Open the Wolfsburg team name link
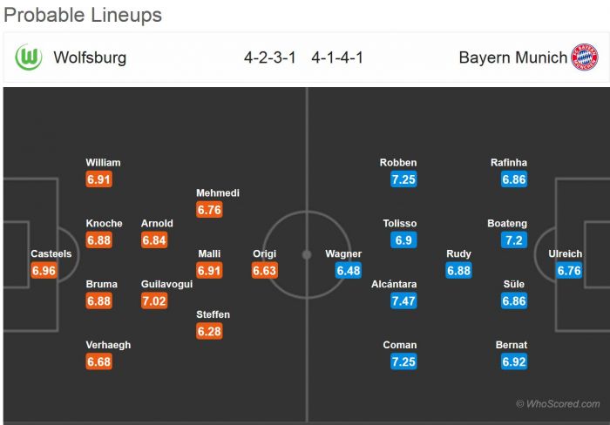This screenshot has height=425, width=610. point(90,58)
